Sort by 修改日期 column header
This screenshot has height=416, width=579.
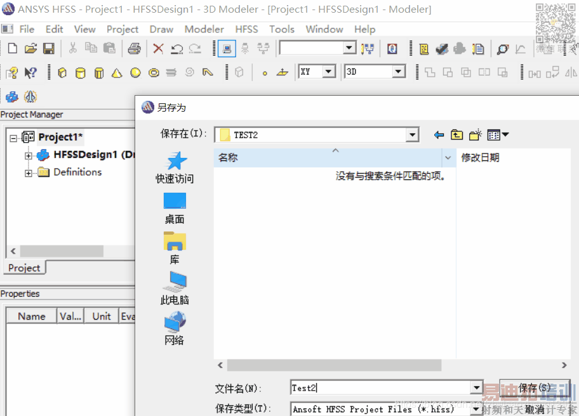[480, 158]
